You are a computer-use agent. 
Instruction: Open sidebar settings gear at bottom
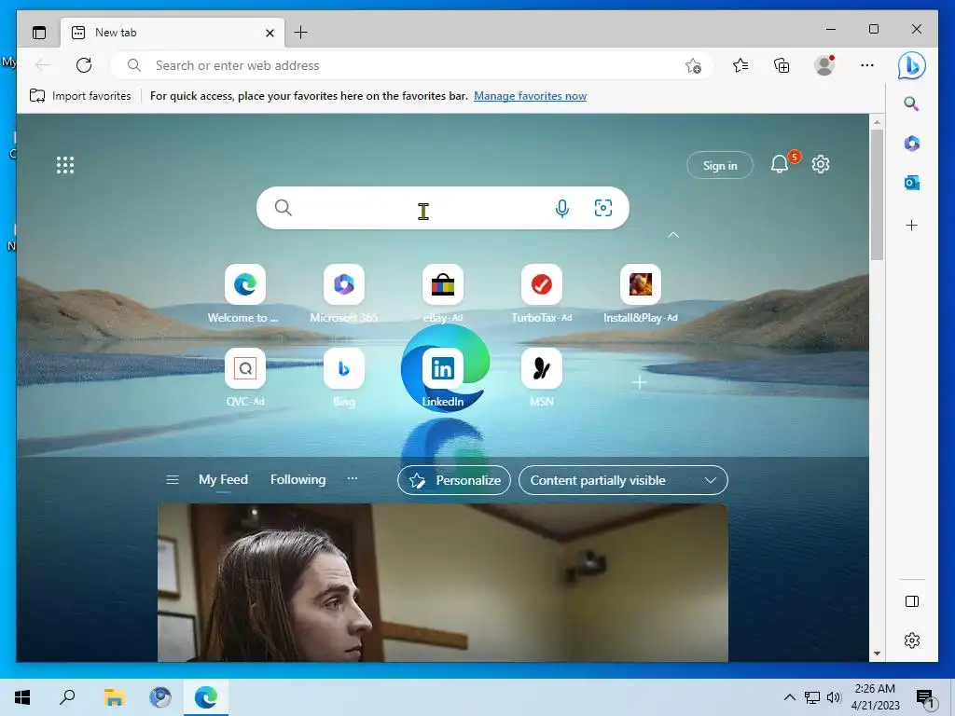(x=912, y=640)
